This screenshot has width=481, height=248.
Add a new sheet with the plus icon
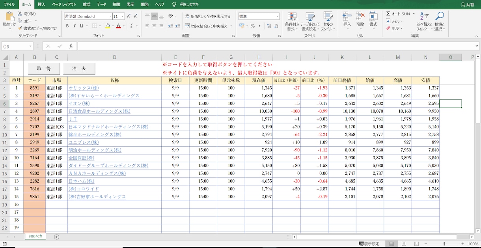56,237
